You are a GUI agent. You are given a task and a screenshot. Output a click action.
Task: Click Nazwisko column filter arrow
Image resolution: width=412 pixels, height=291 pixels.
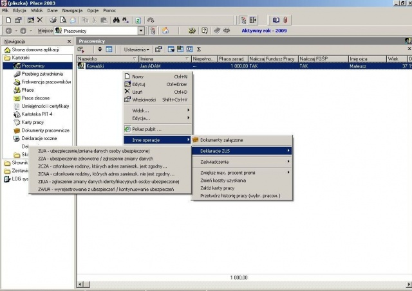(x=135, y=58)
